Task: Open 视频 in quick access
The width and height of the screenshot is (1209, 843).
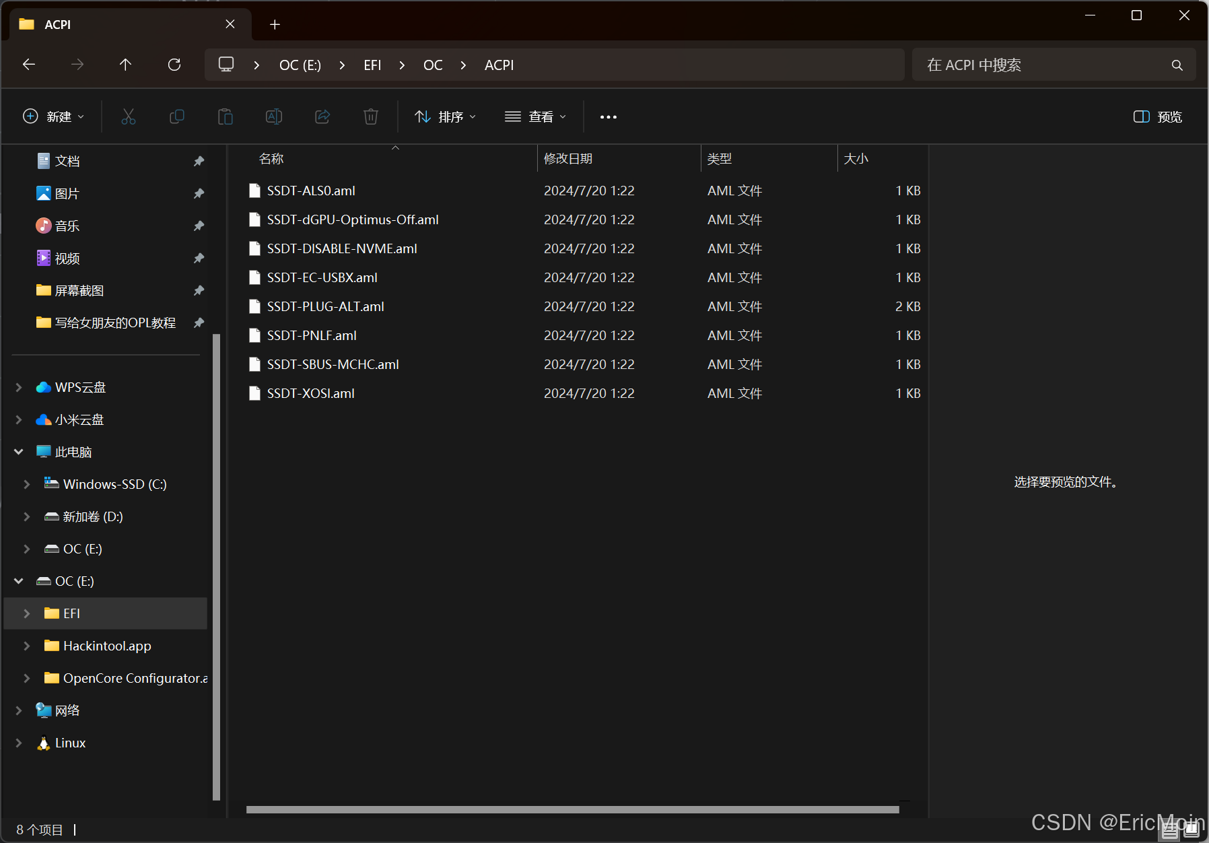Action: click(67, 258)
